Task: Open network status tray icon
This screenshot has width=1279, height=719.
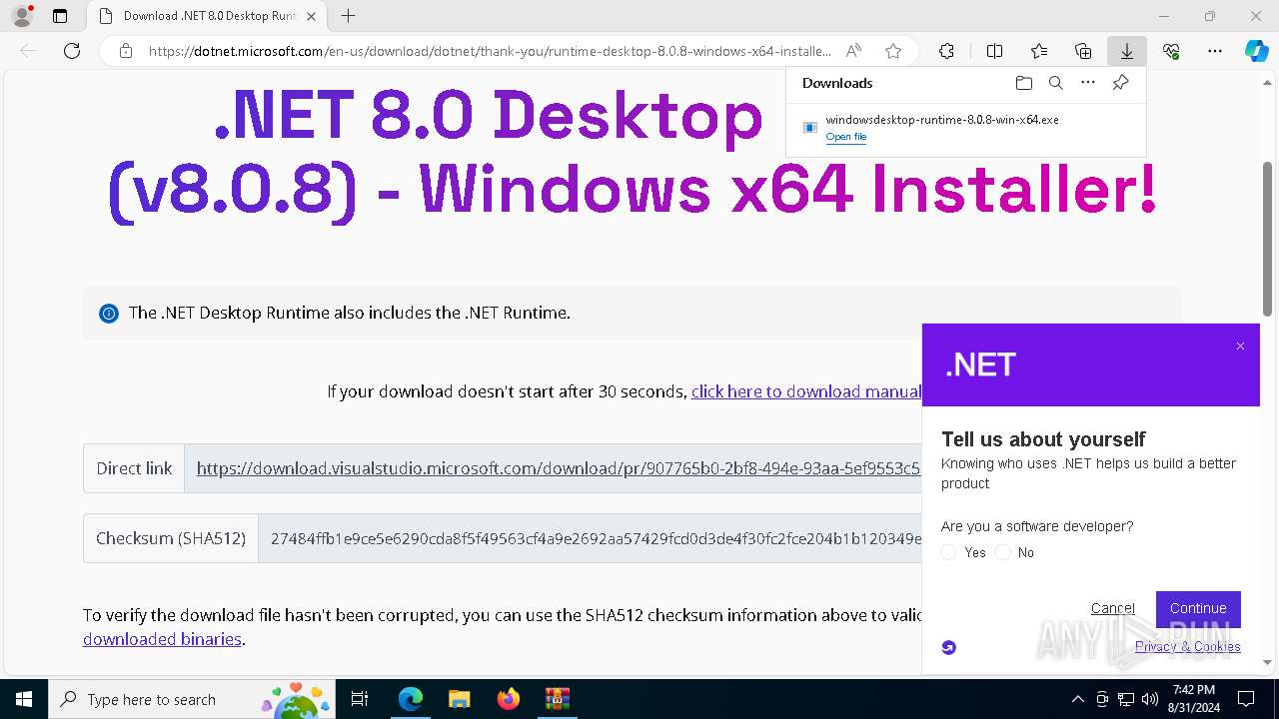Action: pos(1126,699)
